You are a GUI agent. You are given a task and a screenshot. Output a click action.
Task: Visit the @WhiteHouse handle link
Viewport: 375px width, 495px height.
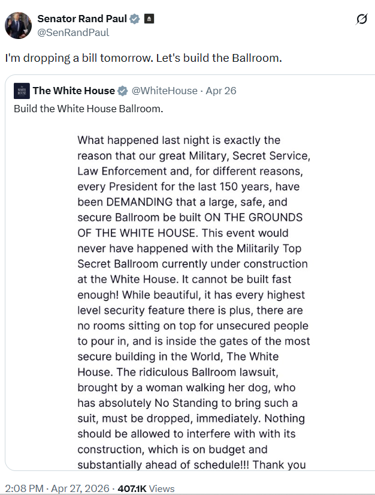[x=164, y=91]
